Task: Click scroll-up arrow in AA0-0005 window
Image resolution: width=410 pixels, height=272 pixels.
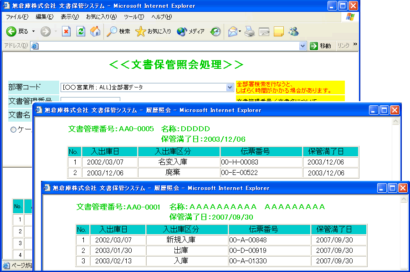Action: pyautogui.click(x=395, y=121)
